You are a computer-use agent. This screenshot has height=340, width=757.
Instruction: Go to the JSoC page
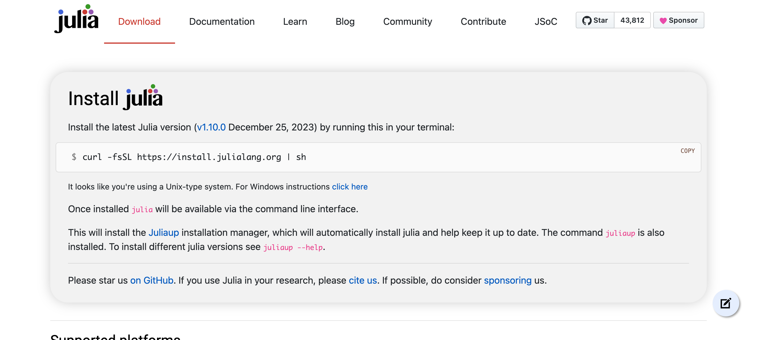pos(546,22)
